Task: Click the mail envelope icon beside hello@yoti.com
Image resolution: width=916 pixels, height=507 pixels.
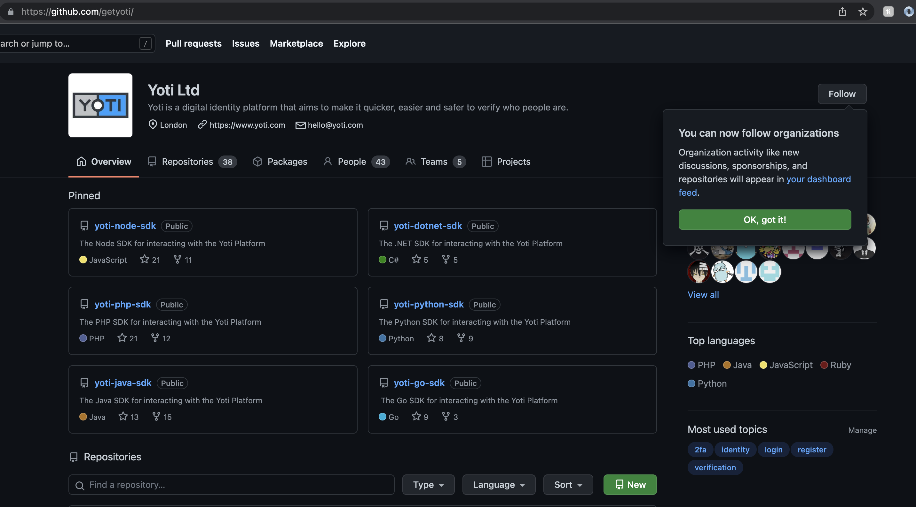Action: tap(300, 125)
